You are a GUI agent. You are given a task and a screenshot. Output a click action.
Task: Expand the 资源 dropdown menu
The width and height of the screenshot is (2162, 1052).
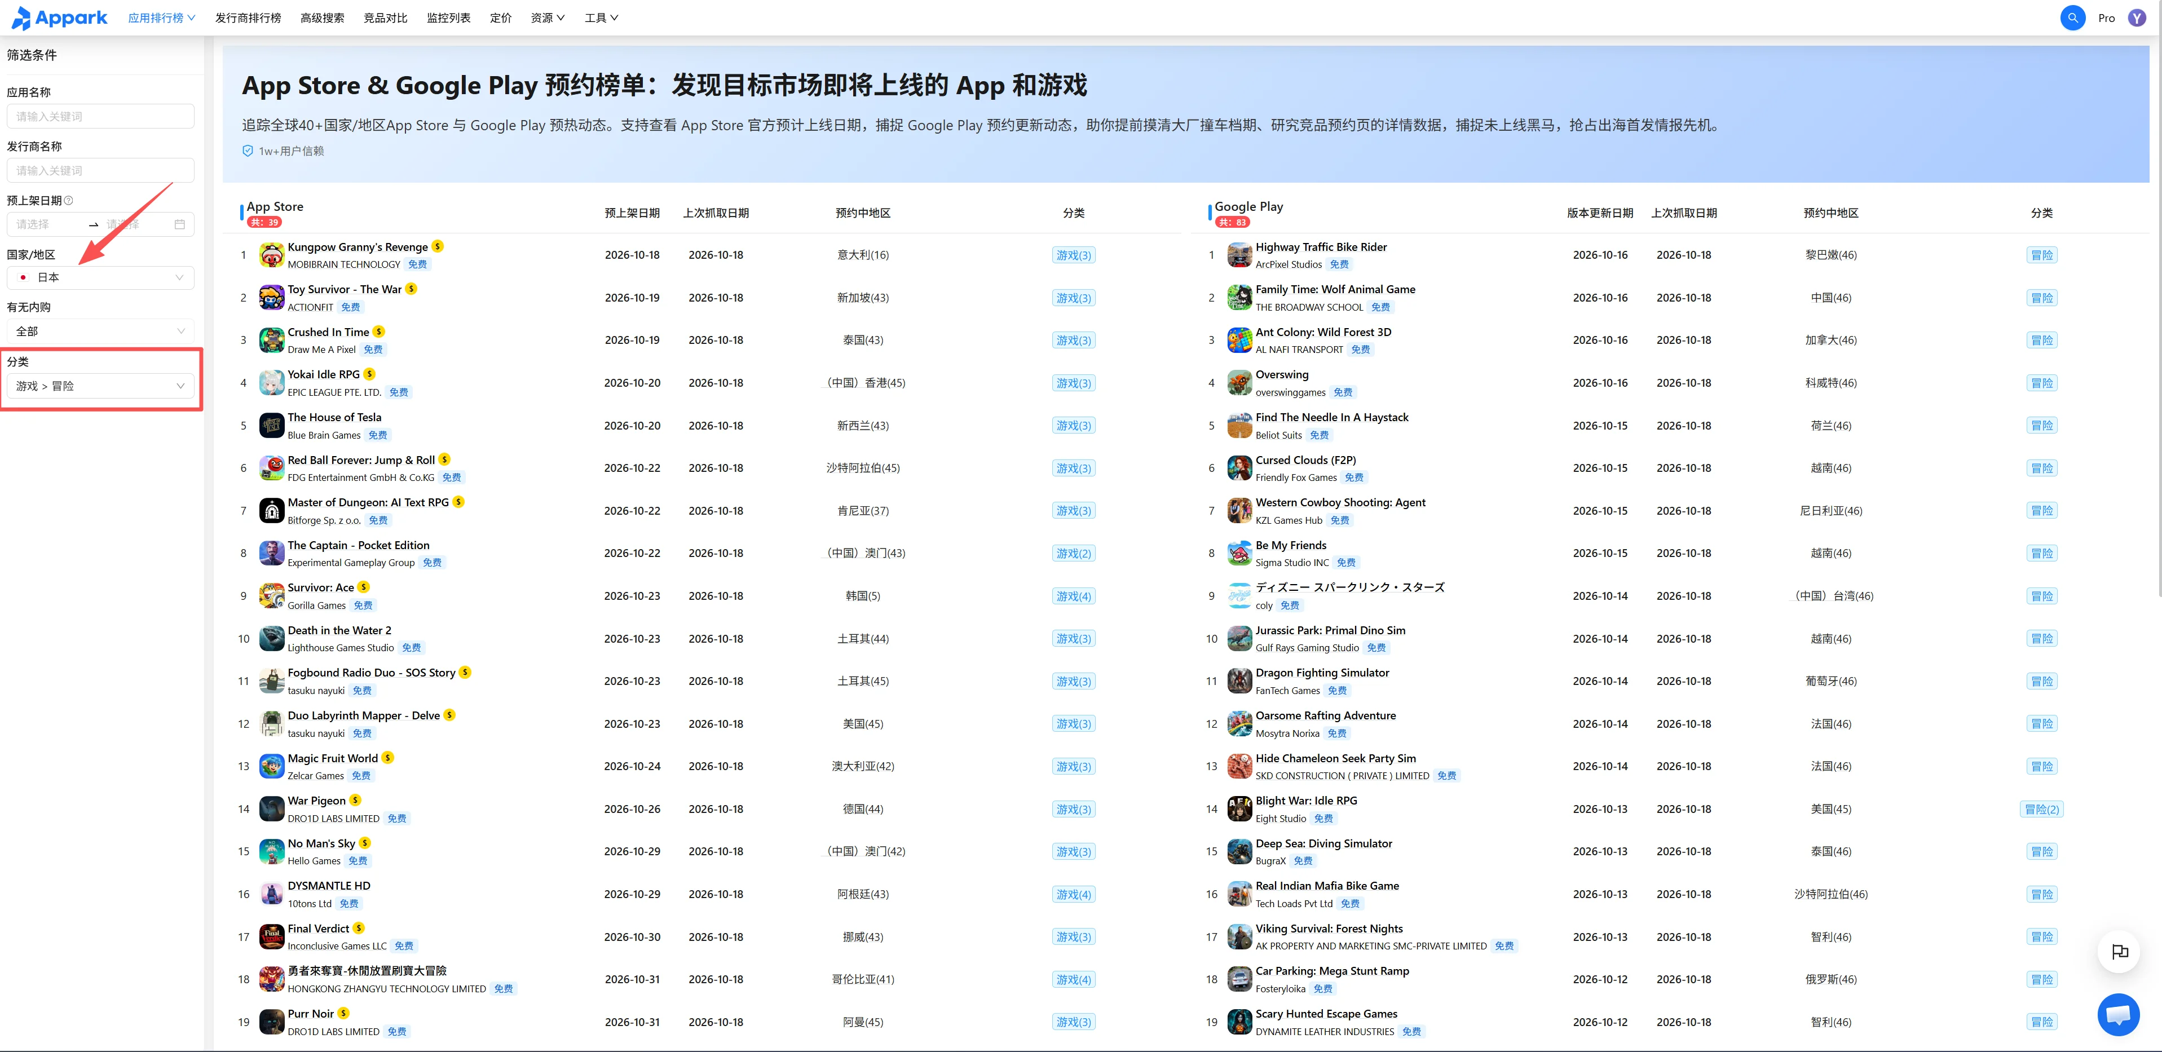547,17
